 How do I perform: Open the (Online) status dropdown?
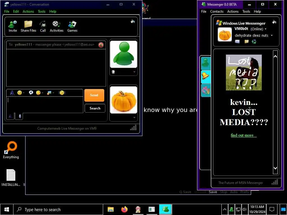pos(258,29)
